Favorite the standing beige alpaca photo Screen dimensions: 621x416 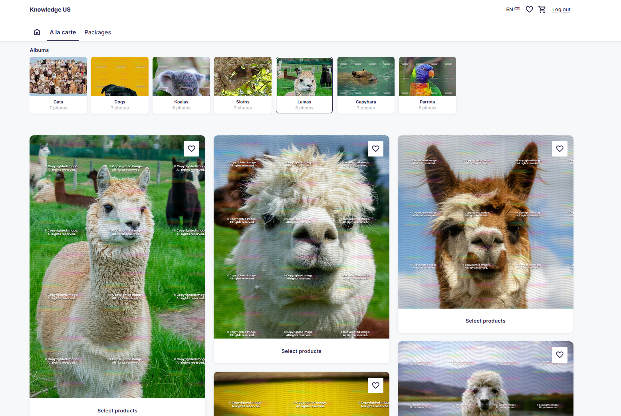pos(192,149)
